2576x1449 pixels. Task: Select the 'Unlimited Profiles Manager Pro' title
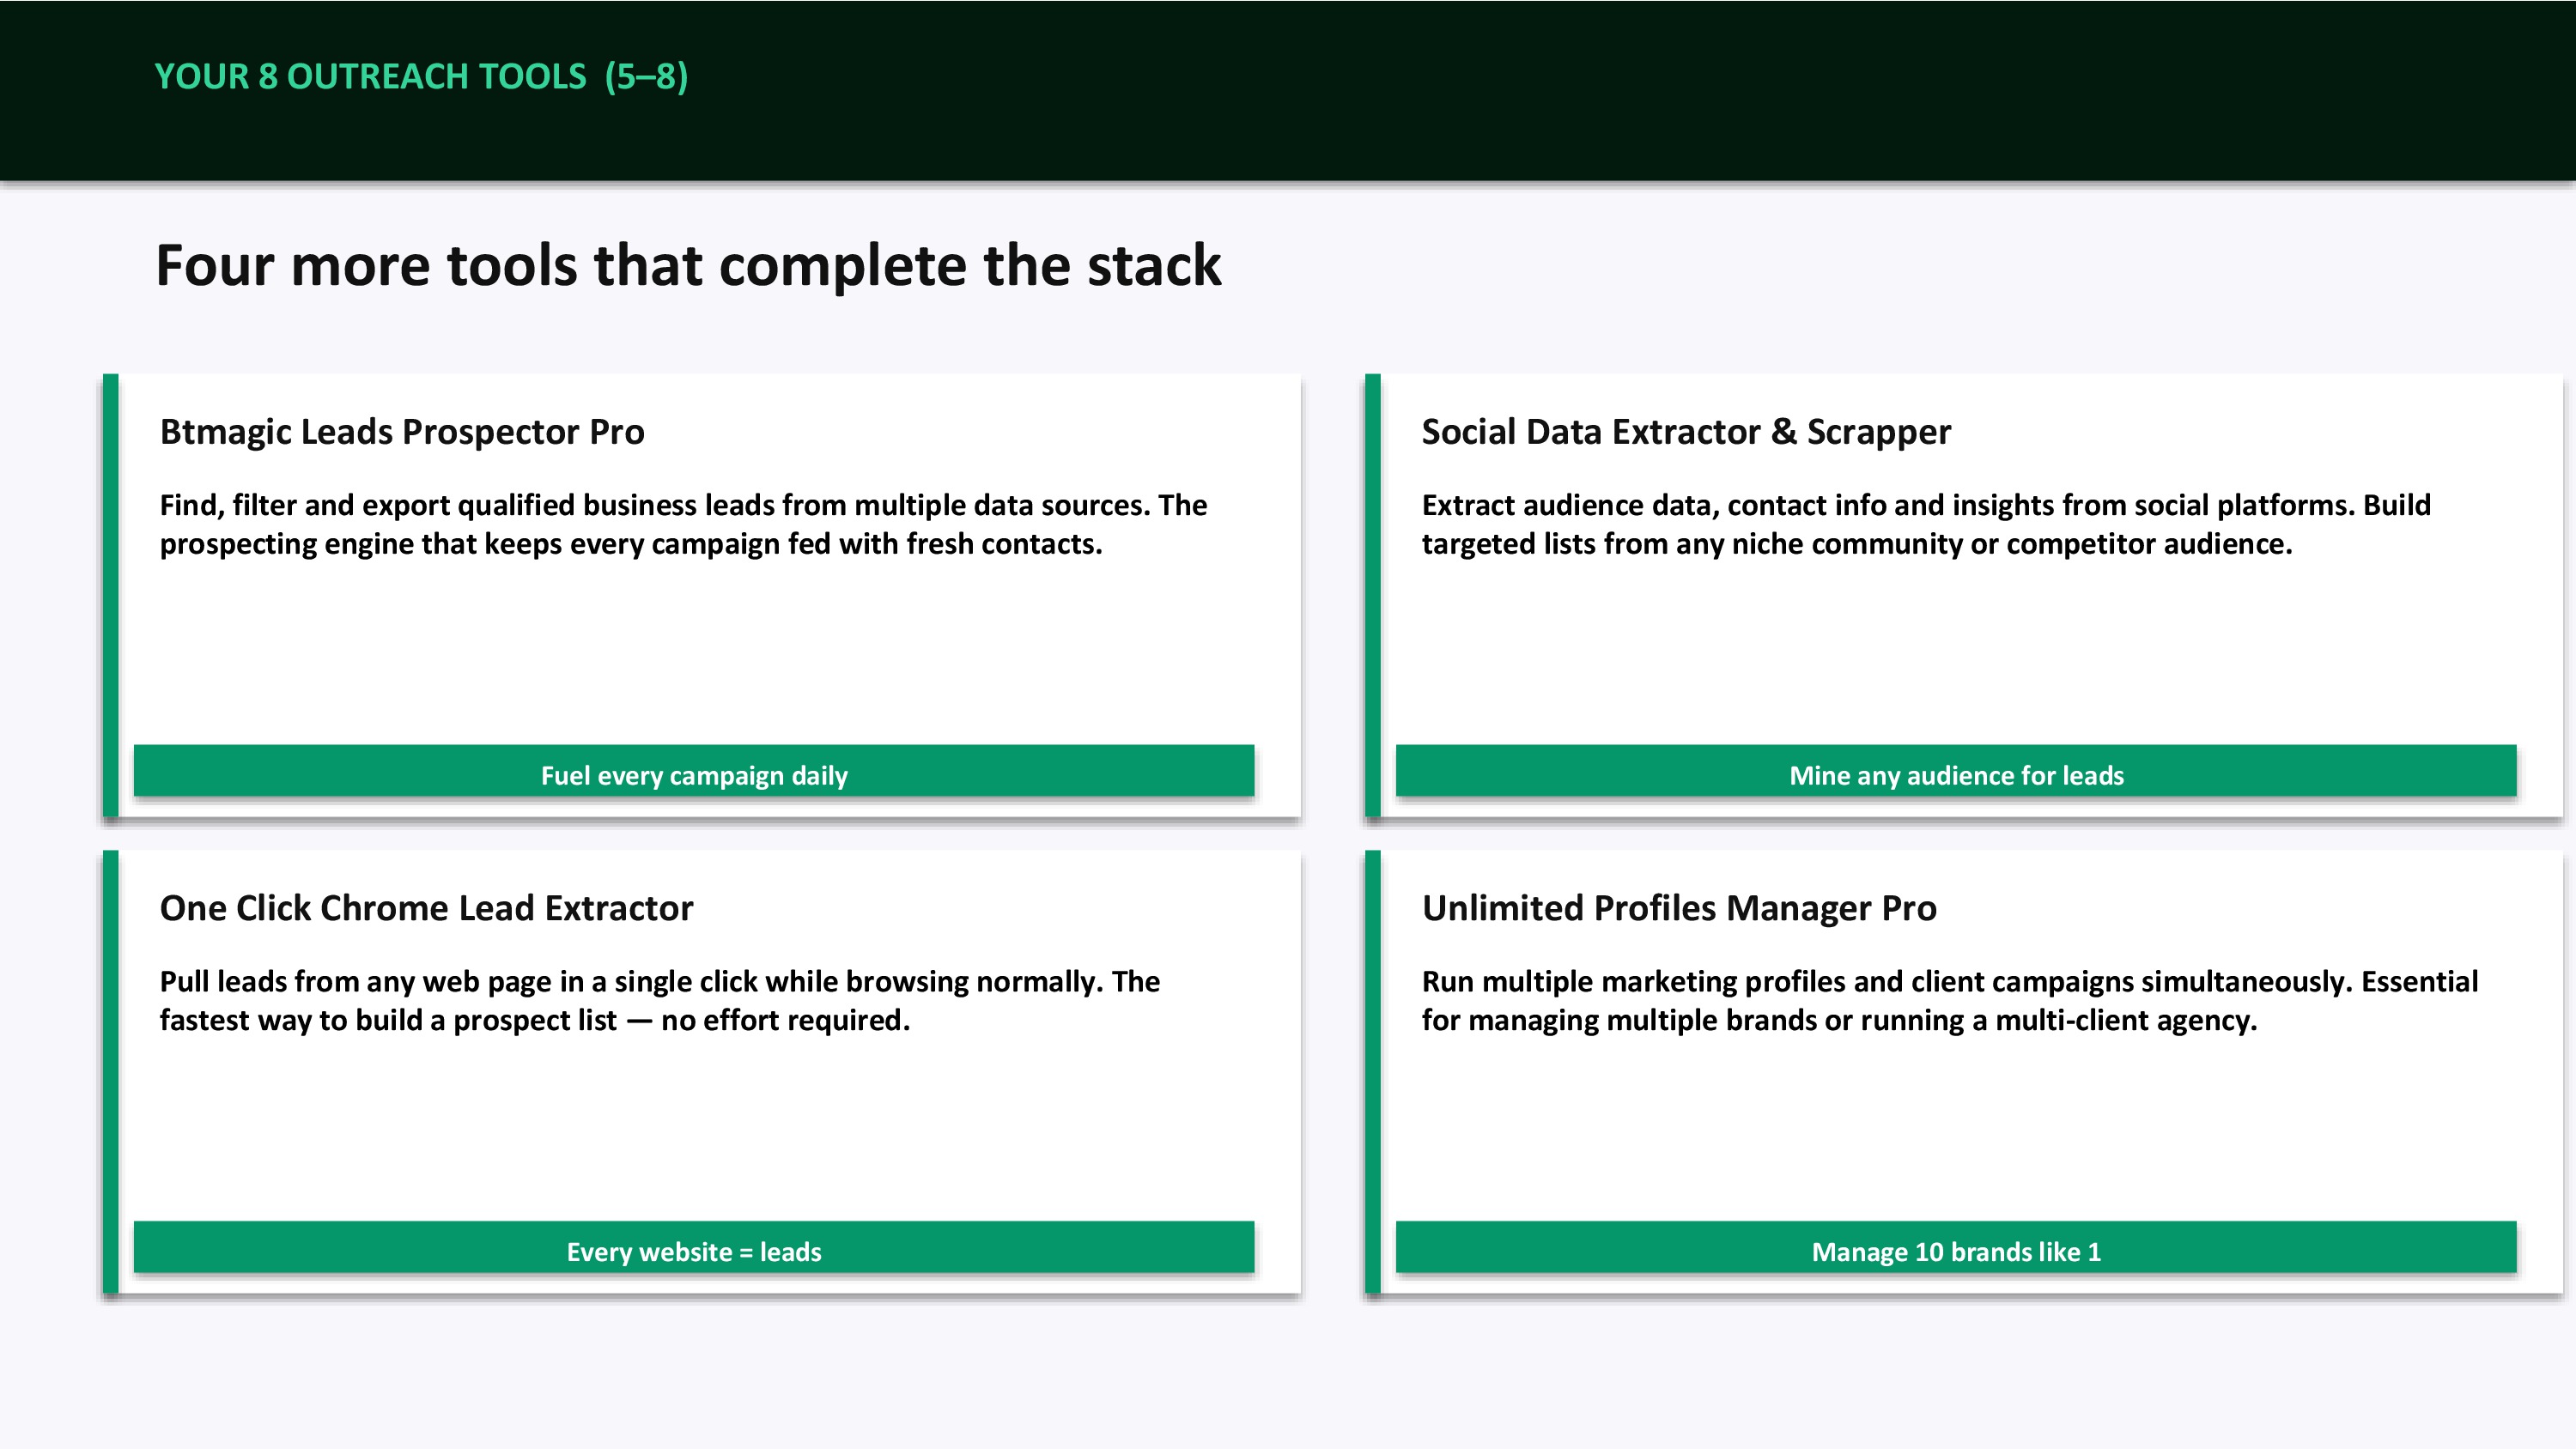1678,908
